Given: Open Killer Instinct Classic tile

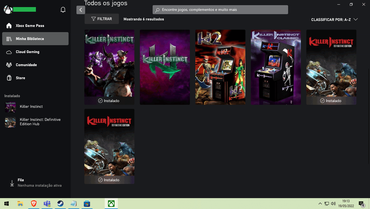Looking at the screenshot, I should 276,67.
